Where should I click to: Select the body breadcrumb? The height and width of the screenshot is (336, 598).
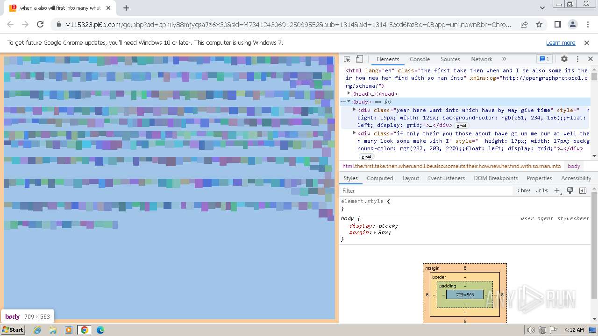click(574, 166)
